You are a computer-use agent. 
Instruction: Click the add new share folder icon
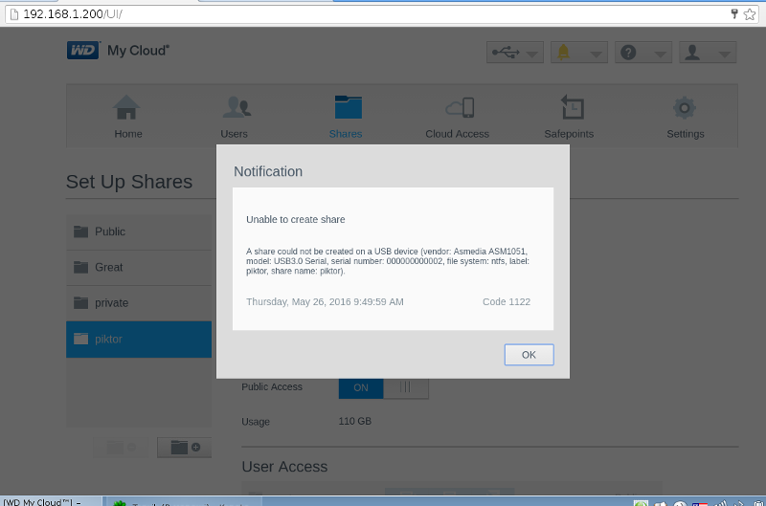click(185, 447)
